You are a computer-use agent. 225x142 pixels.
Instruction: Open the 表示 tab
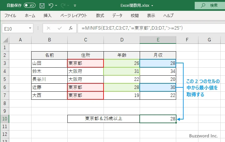pos(151,15)
